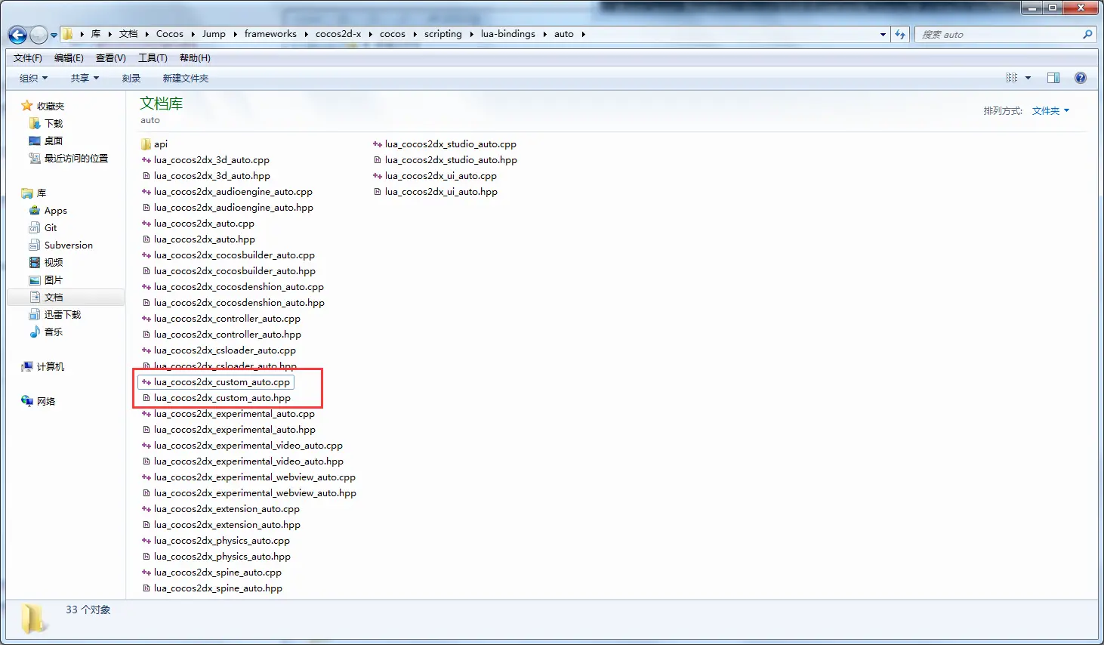Select the lua_cocos2dx_studio_auto.cpp file icon
The height and width of the screenshot is (645, 1104).
coord(378,144)
